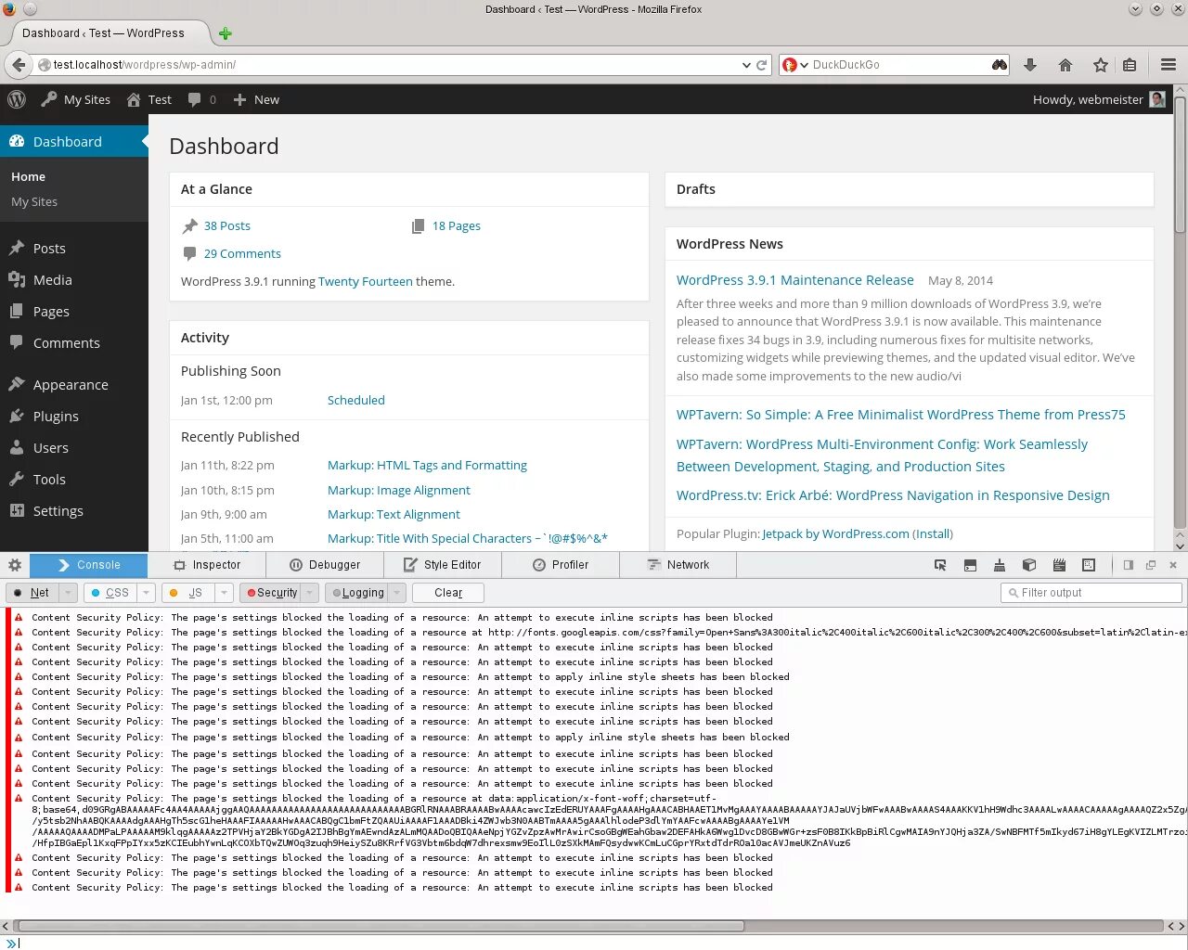Toggle Net message filter
1188x950 pixels.
pos(32,593)
